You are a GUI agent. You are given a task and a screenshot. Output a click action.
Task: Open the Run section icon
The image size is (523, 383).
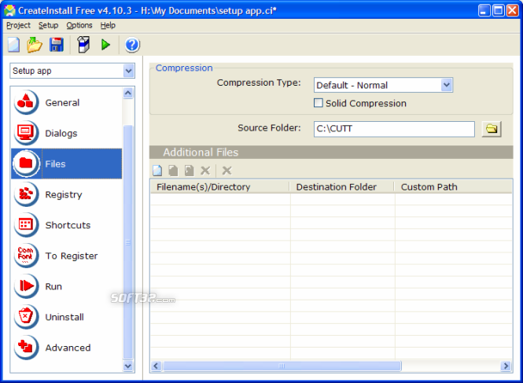pyautogui.click(x=26, y=286)
